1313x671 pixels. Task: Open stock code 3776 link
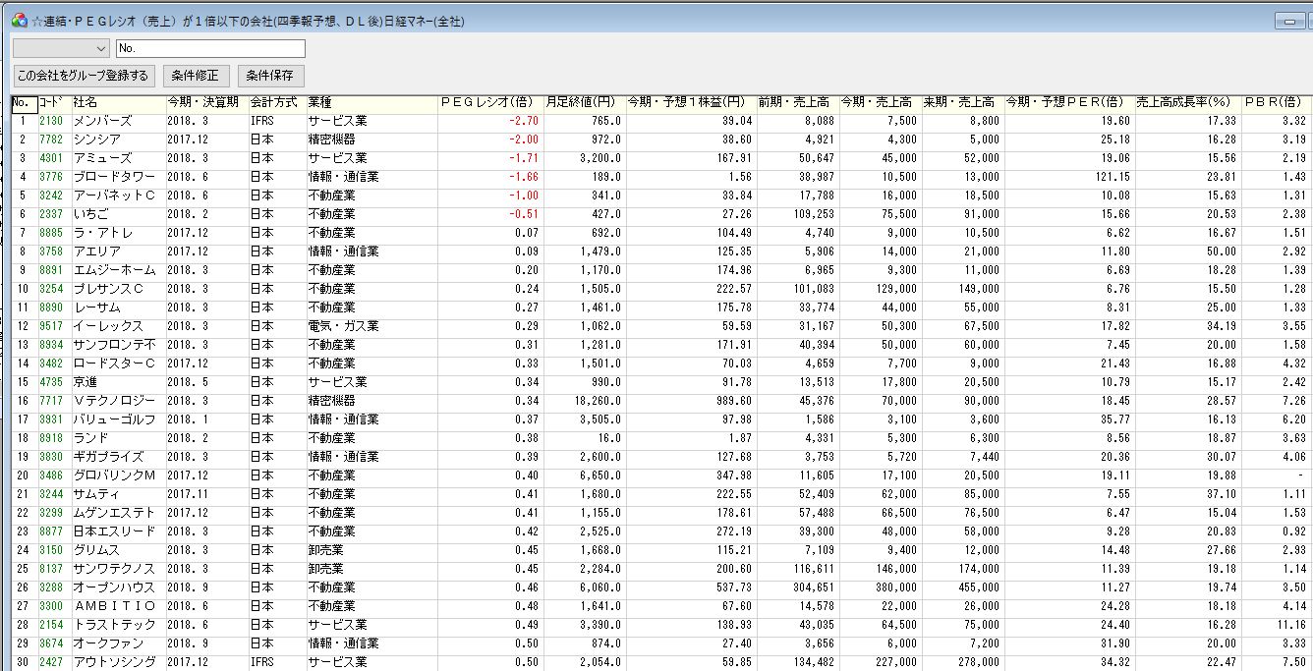click(51, 177)
